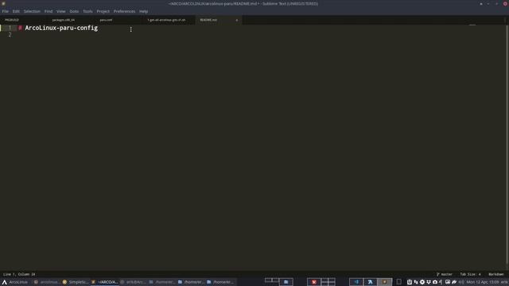The width and height of the screenshot is (509, 286).
Task: Click the Sublime Text panel launcher icon
Action: [385, 282]
